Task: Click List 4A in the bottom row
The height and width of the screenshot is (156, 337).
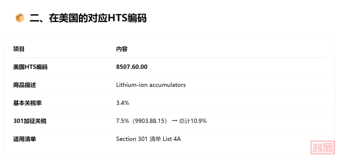Action: [x=172, y=139]
